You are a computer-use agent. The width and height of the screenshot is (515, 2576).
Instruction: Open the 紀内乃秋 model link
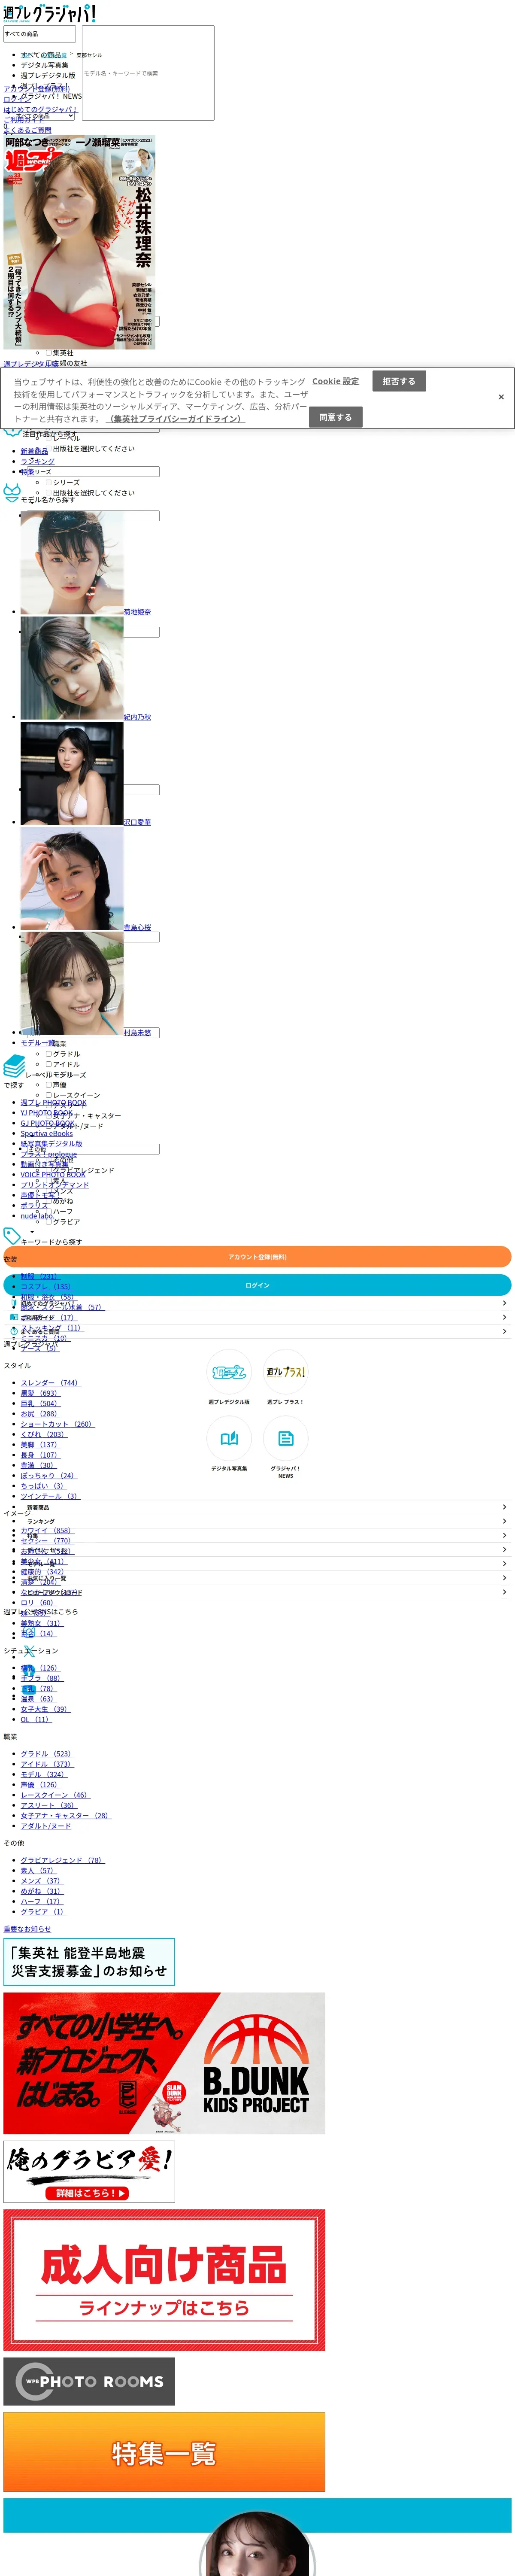tap(137, 717)
